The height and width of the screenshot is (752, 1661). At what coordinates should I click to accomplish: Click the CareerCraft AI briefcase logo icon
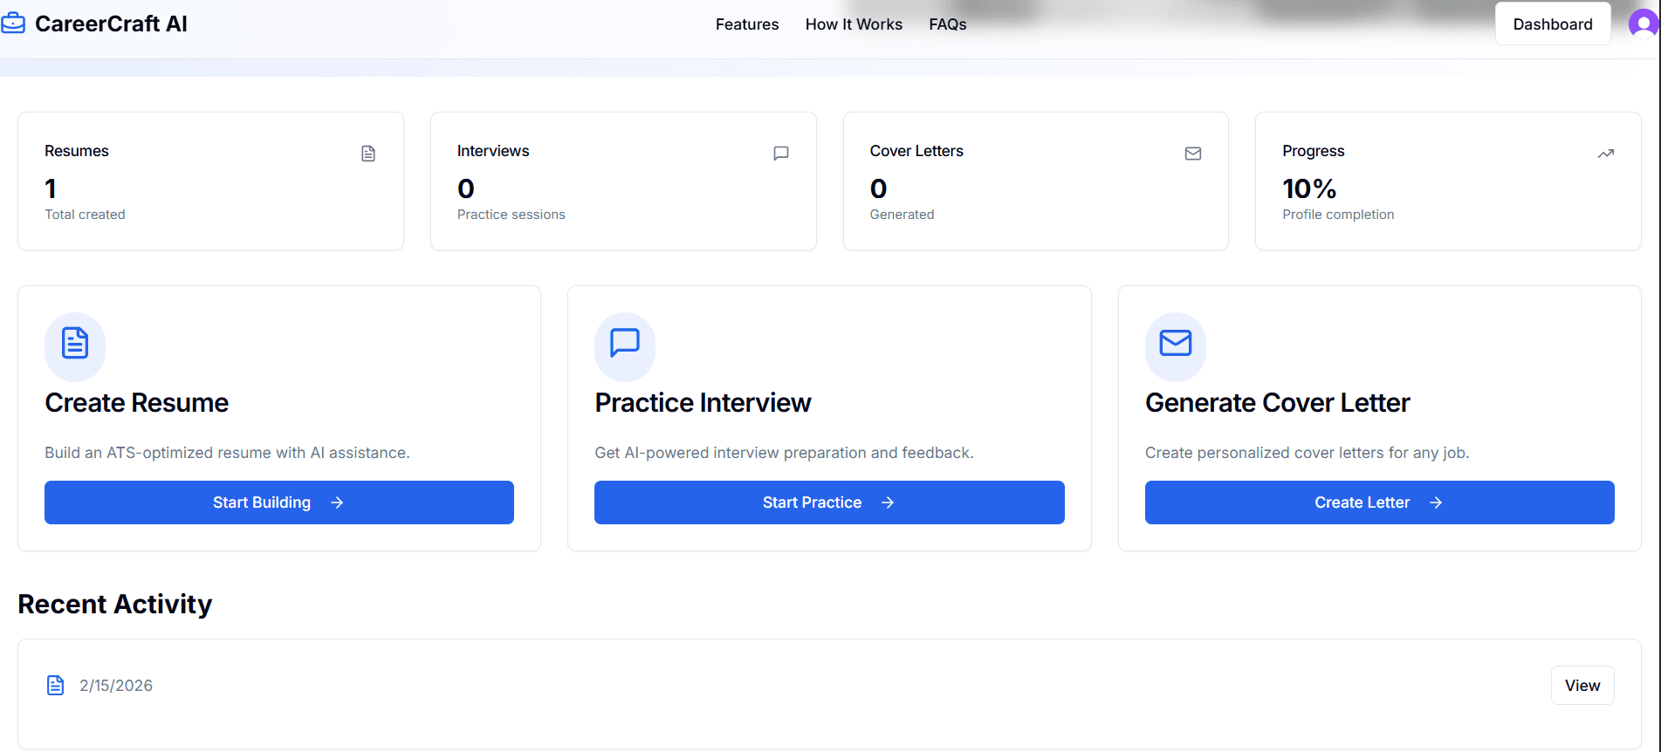13,23
